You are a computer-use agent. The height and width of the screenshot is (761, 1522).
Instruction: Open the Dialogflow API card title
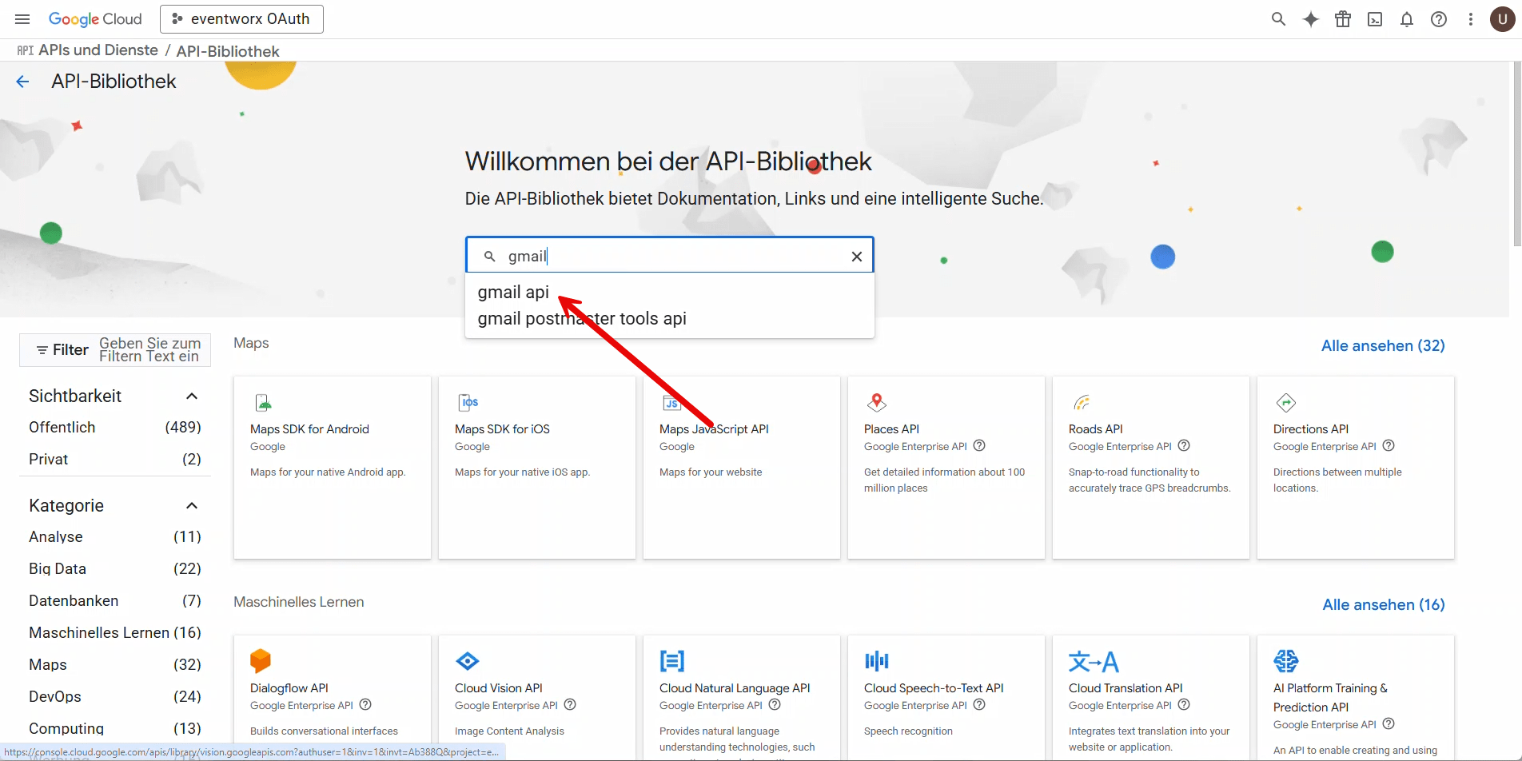pyautogui.click(x=289, y=688)
